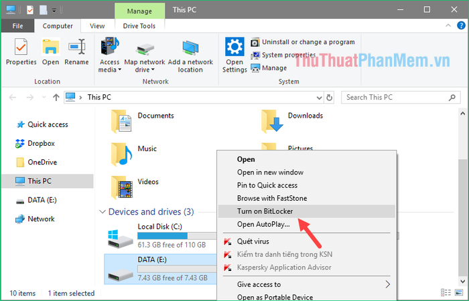Select the Local Disk (C:) drive
Viewport: 469px width, 301px height.
pyautogui.click(x=160, y=237)
